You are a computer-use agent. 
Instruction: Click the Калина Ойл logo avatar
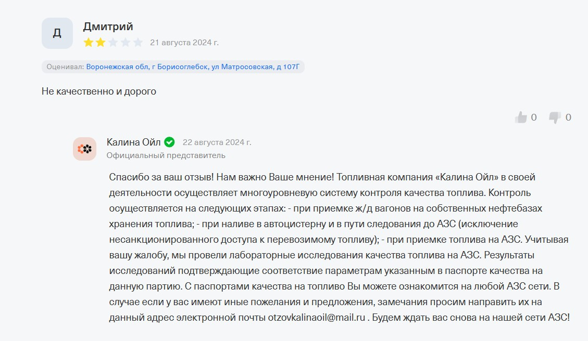coord(84,149)
